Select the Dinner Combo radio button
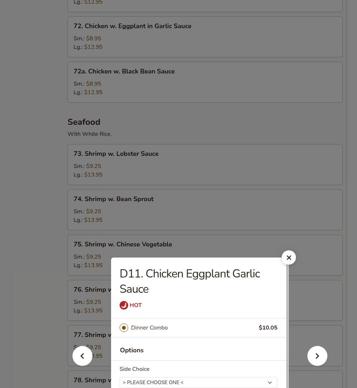Viewport: 357px width, 388px height. pos(124,328)
